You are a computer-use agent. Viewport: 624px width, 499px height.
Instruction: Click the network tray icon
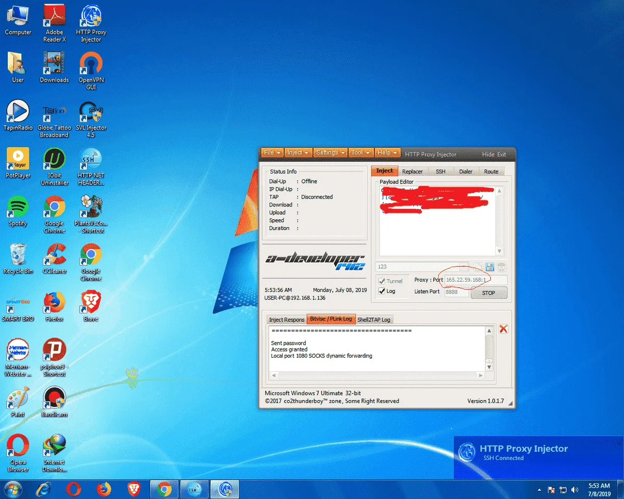click(563, 490)
